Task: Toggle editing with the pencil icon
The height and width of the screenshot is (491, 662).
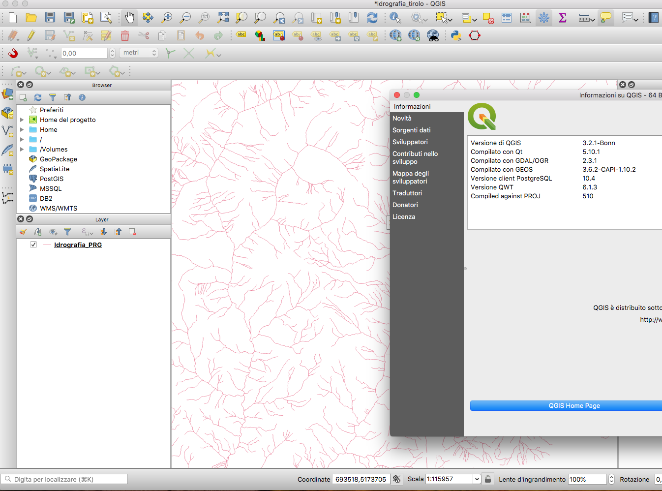Action: pos(31,35)
